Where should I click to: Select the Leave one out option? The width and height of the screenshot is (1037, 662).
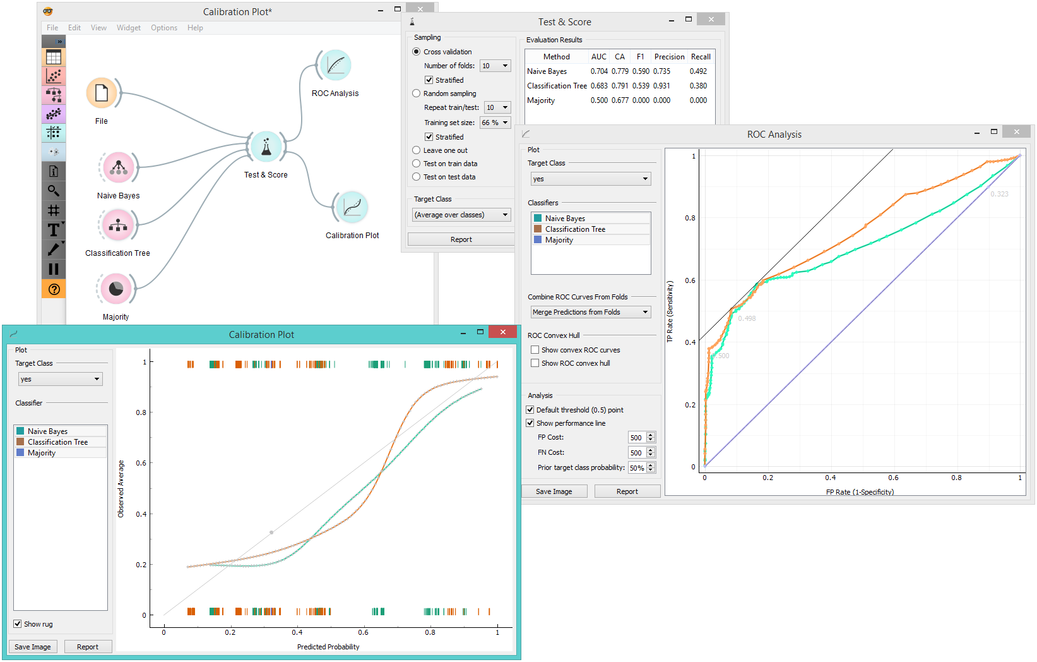tap(417, 150)
